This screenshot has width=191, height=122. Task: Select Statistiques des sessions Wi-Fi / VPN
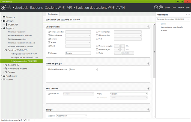pos(24,57)
